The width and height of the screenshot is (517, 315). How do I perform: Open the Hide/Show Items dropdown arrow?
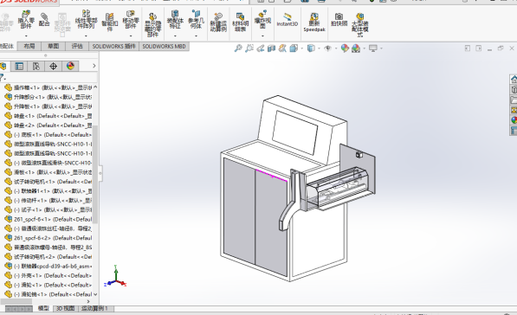(336, 48)
